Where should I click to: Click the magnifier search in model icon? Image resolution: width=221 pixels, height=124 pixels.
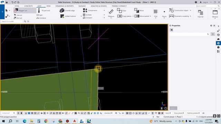click(x=25, y=21)
